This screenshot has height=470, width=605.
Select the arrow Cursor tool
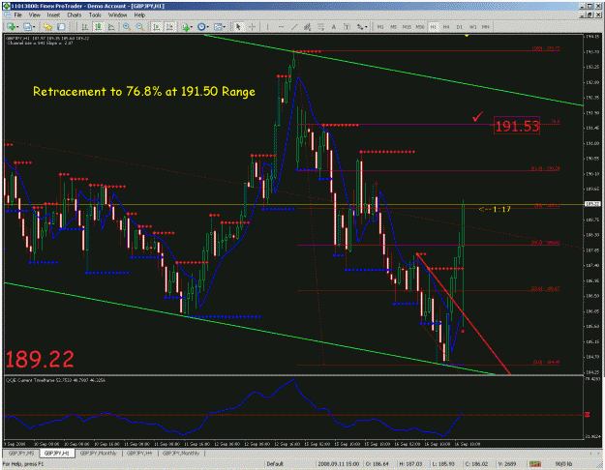(x=238, y=27)
